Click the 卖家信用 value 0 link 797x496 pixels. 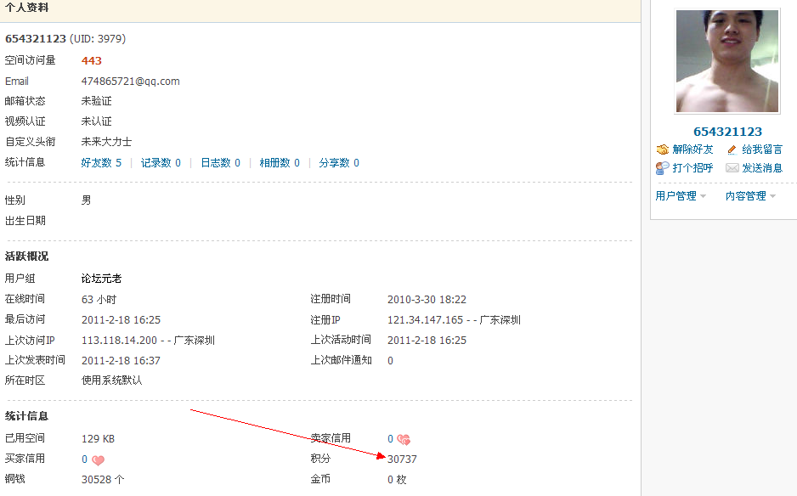pyautogui.click(x=390, y=438)
